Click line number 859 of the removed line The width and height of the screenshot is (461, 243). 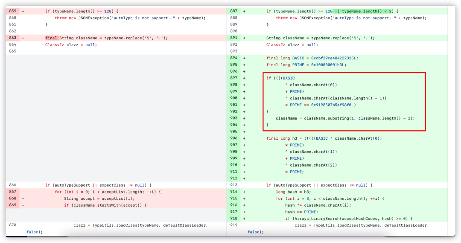click(13, 11)
